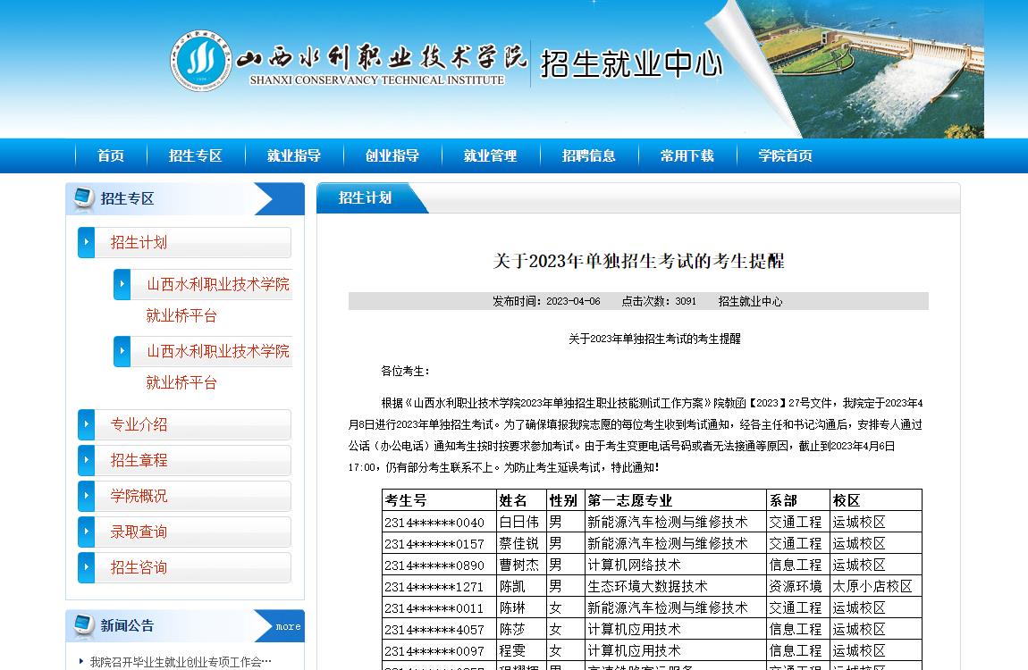Open 首页 in the navigation bar
The height and width of the screenshot is (670, 1028).
pyautogui.click(x=111, y=155)
